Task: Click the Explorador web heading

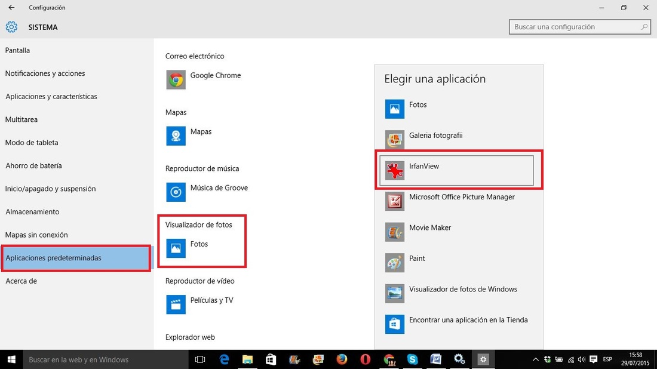Action: (x=190, y=337)
